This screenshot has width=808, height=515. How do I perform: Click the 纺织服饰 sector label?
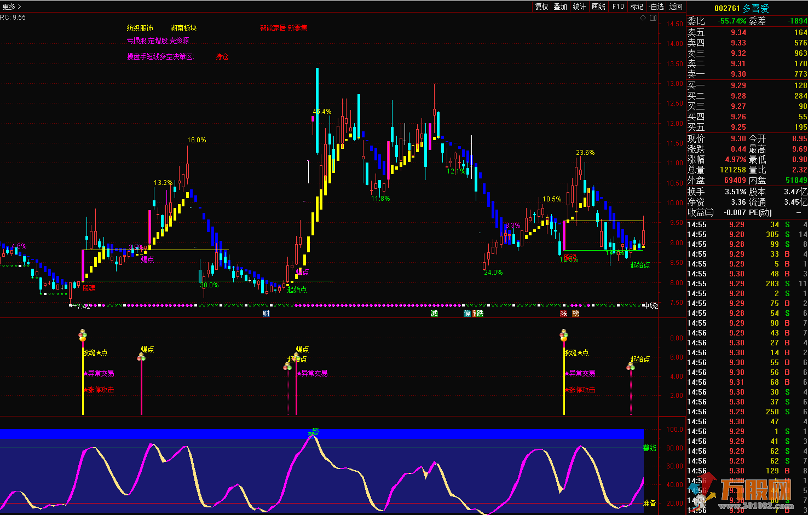click(140, 28)
